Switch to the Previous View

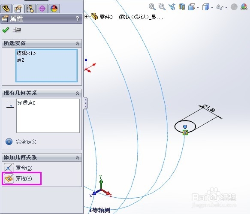pyautogui.click(x=172, y=7)
